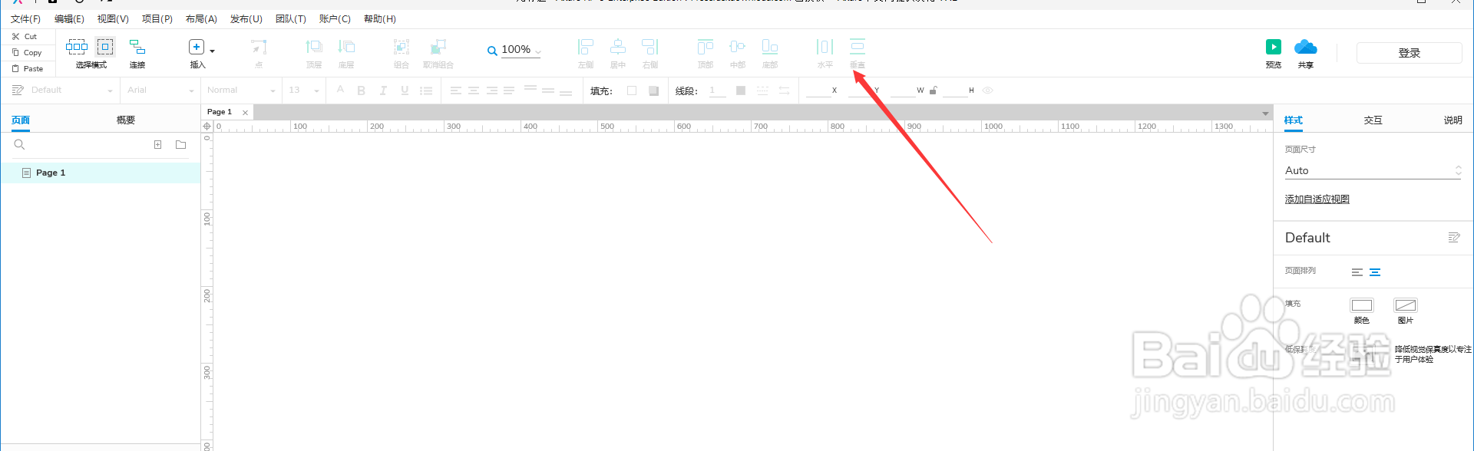Screen dimensions: 1474x451
Task: Toggle italic formatting
Action: [383, 91]
